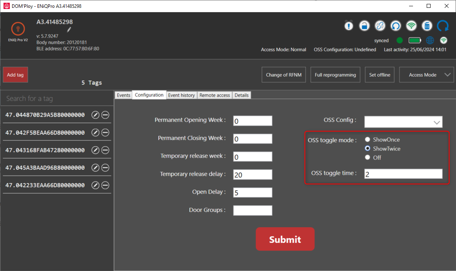Remove tag 47.042233EAA66D80000000
Image resolution: width=456 pixels, height=271 pixels.
[105, 185]
